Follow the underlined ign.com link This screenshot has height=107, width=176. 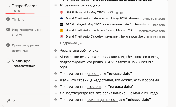tap(93, 74)
